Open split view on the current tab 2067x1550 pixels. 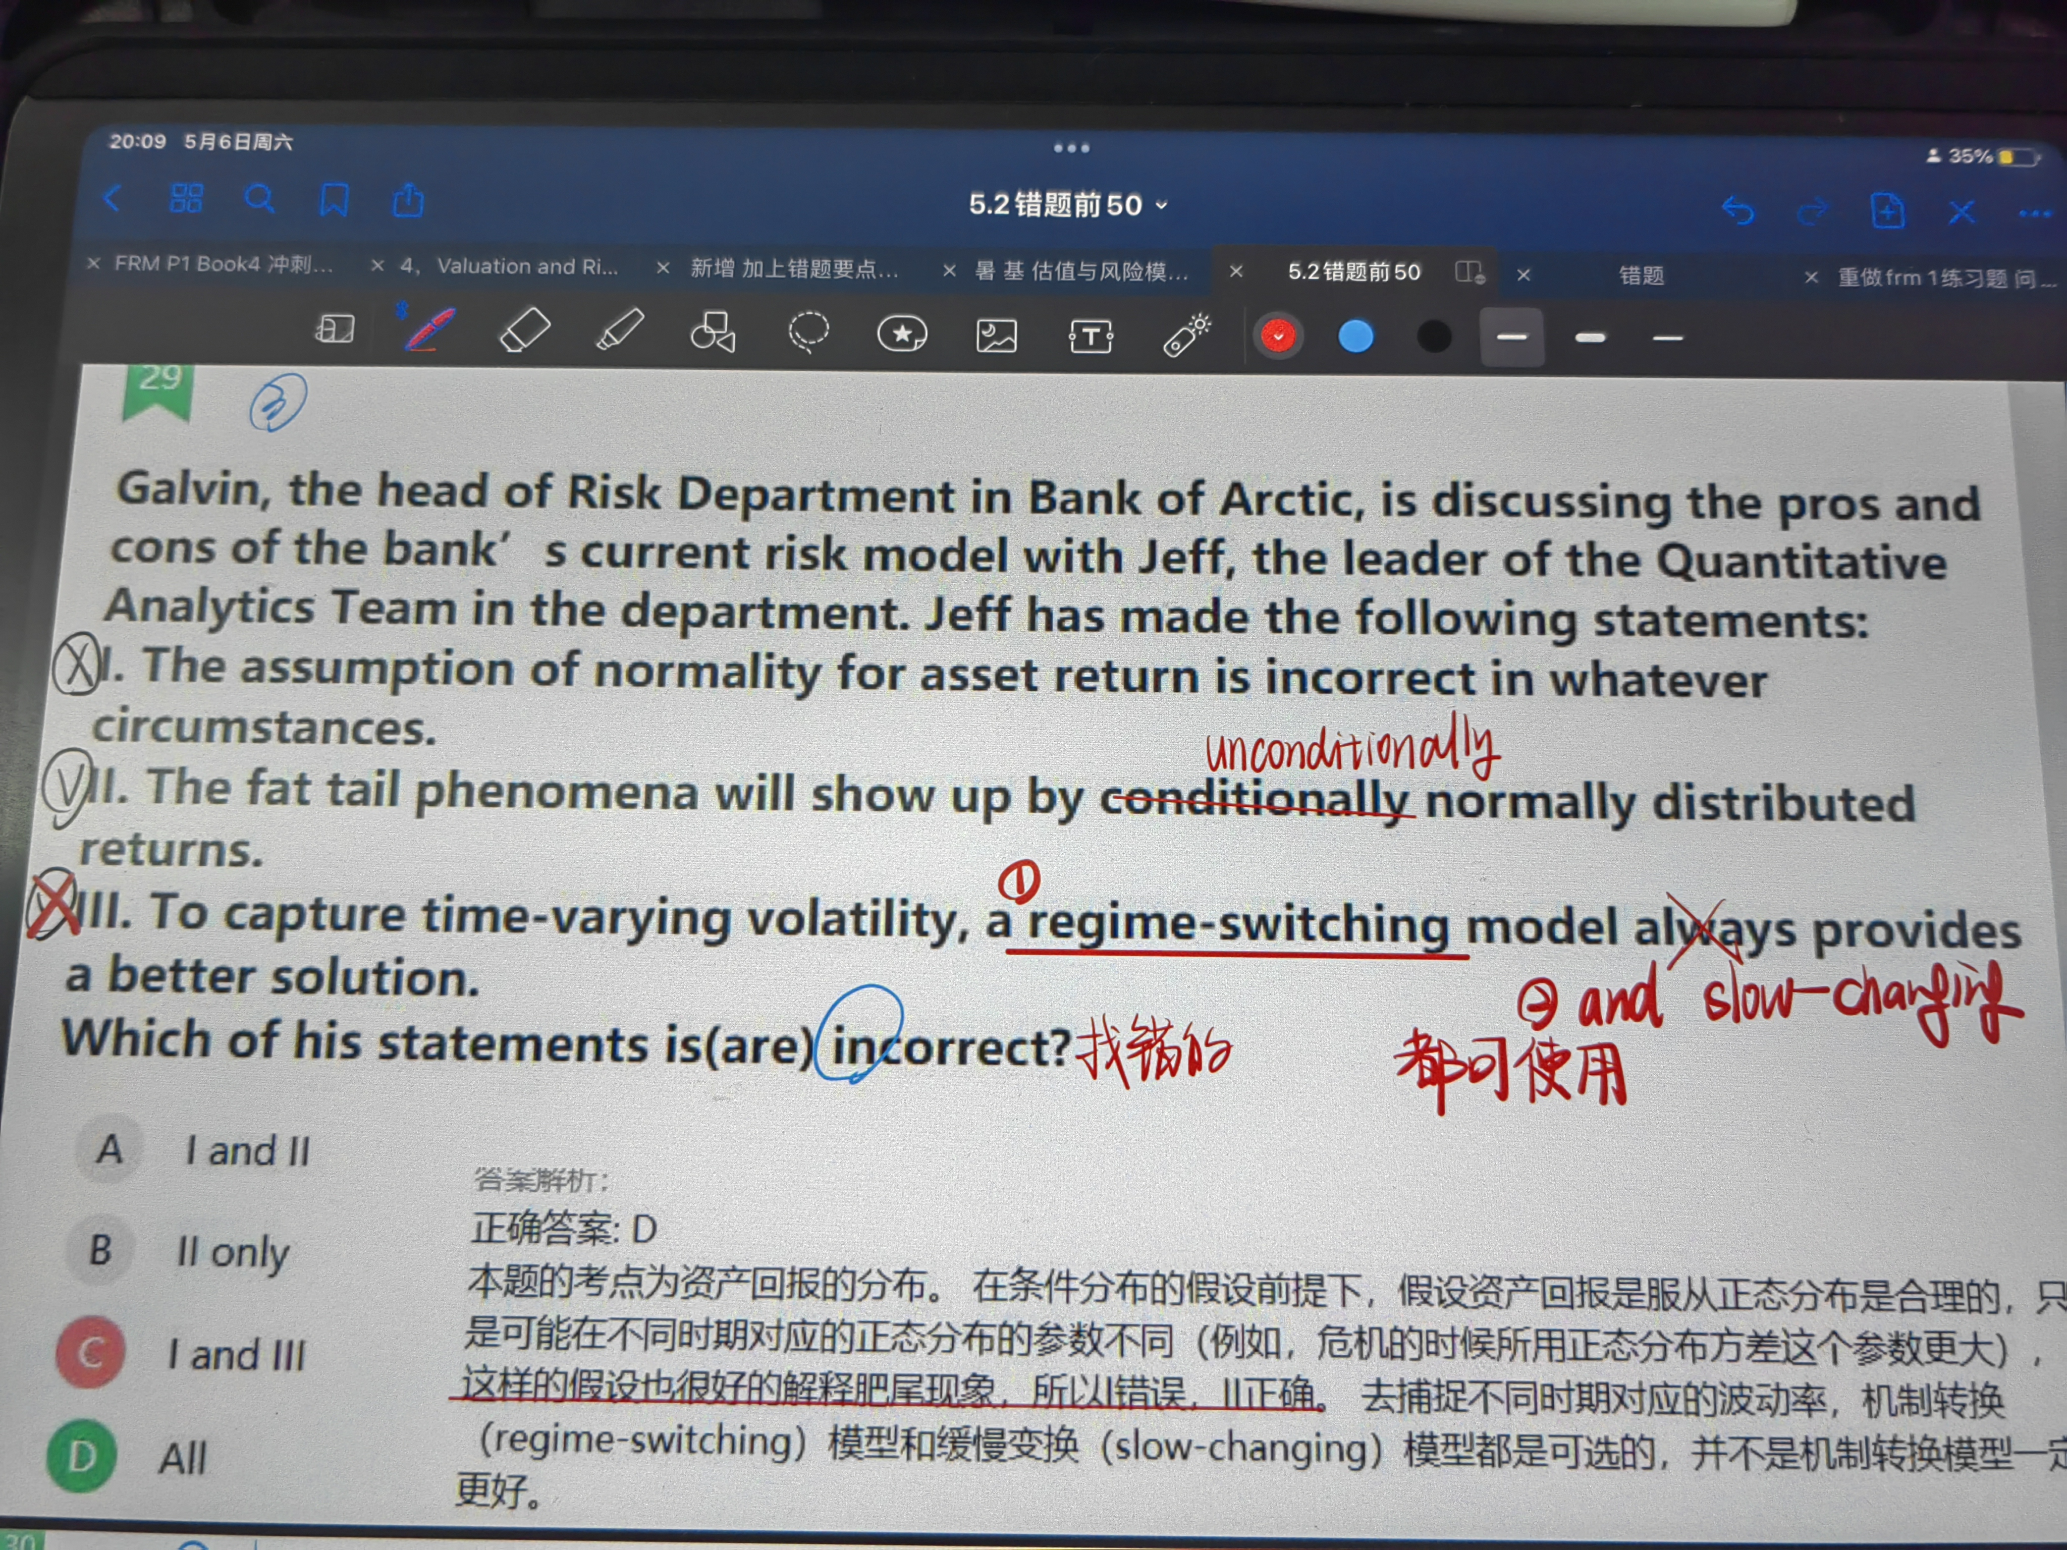tap(1468, 272)
